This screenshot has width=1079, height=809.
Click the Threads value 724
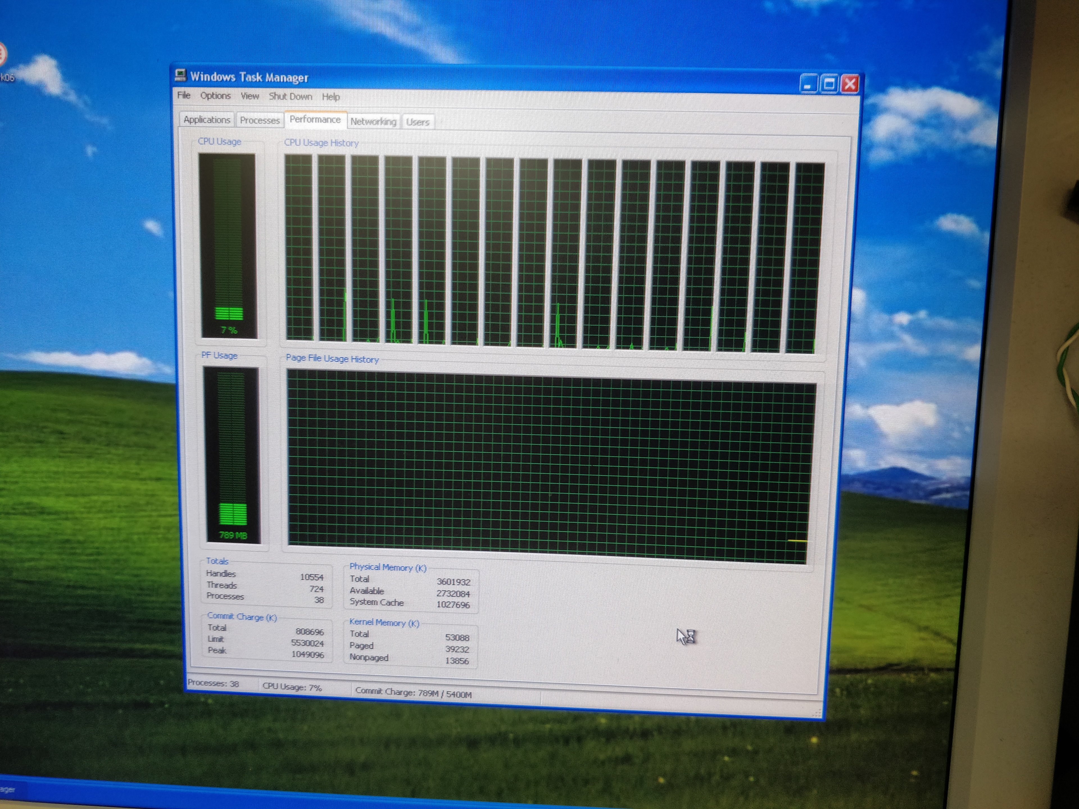click(317, 588)
